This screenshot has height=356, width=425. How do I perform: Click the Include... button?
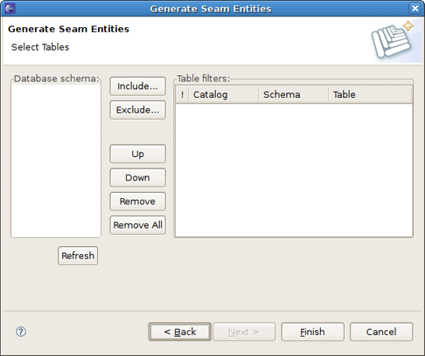[x=137, y=86]
